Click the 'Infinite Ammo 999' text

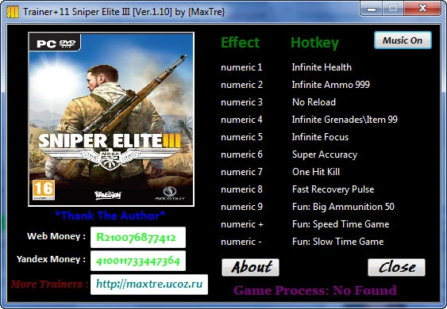coord(331,85)
